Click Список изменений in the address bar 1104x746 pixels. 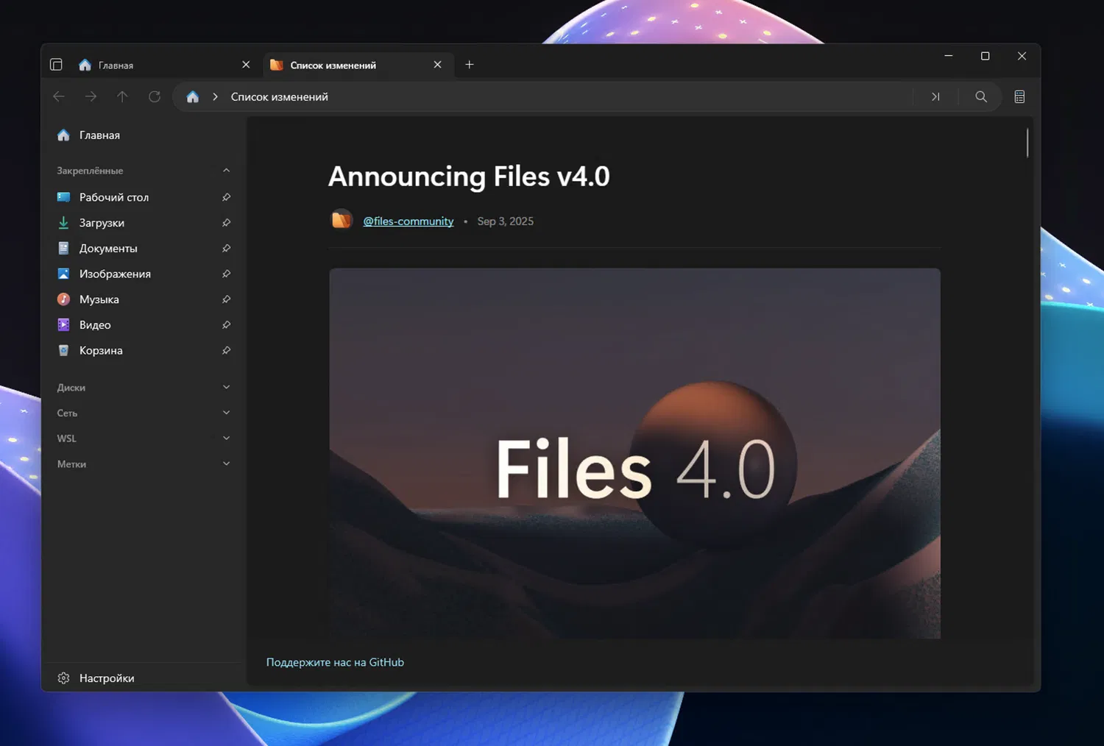[x=280, y=96]
